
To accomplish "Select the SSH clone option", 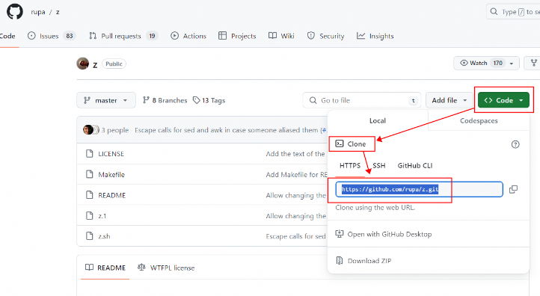I will (379, 165).
